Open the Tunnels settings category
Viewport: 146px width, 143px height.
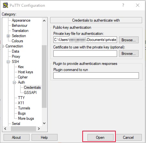[24, 108]
